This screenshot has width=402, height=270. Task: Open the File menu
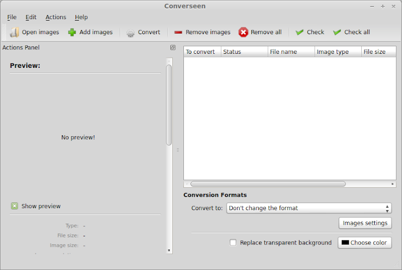pyautogui.click(x=12, y=17)
